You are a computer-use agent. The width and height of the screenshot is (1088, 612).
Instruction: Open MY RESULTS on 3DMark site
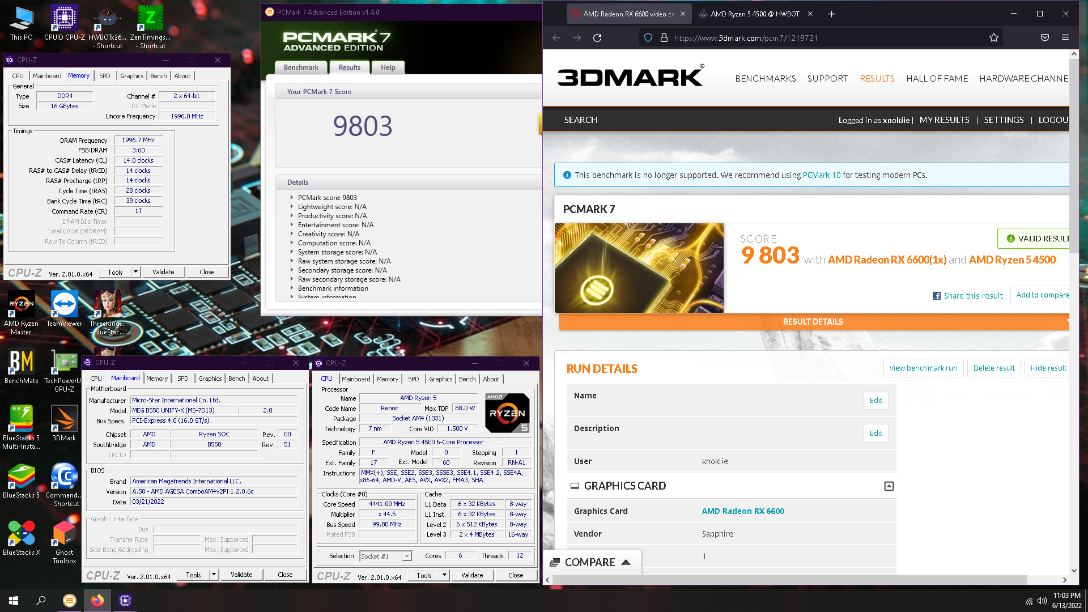(944, 120)
